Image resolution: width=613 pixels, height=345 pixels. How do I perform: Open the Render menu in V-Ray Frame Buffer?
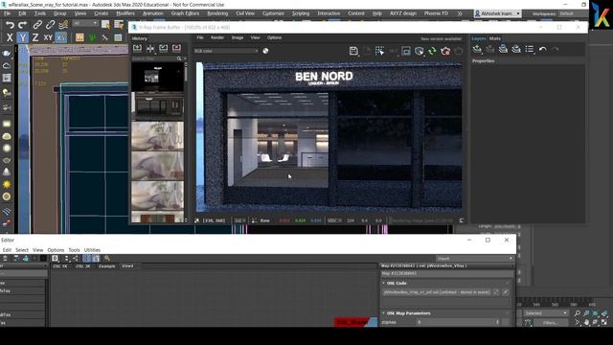[x=217, y=38]
